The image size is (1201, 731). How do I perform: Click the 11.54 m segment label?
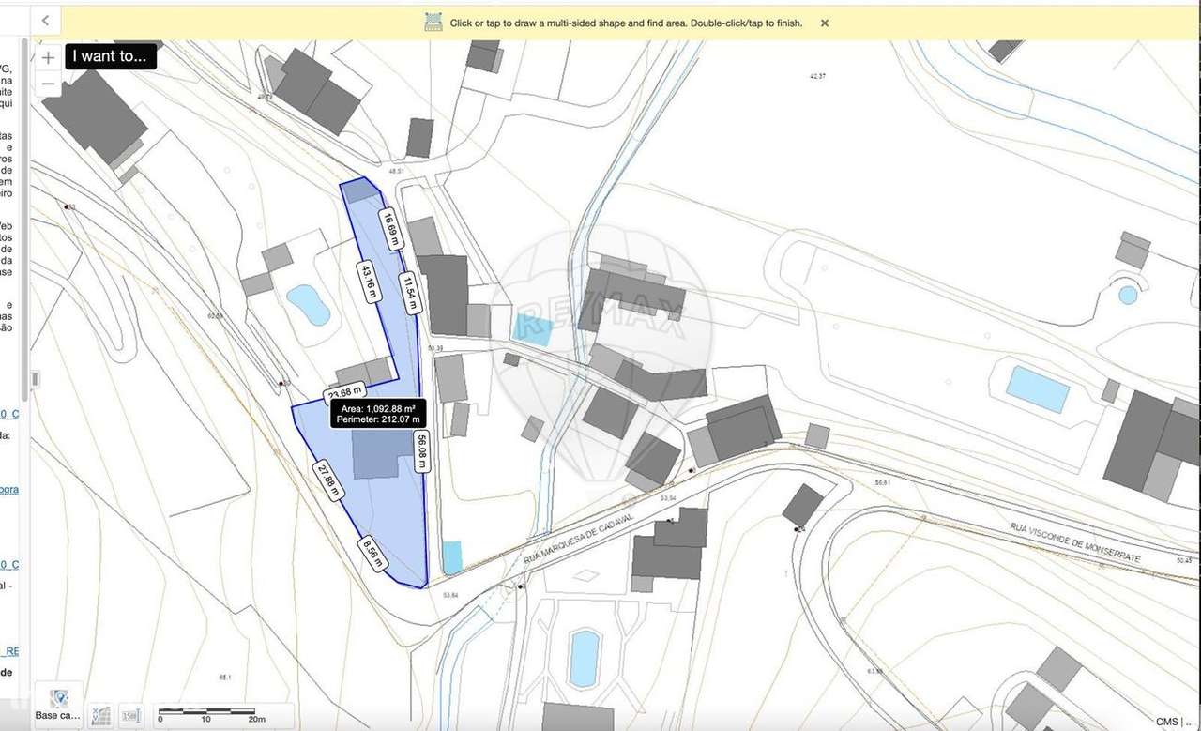click(410, 293)
